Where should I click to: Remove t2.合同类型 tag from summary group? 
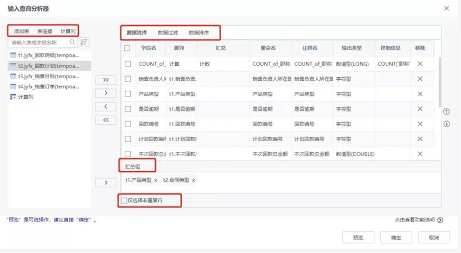click(x=194, y=180)
